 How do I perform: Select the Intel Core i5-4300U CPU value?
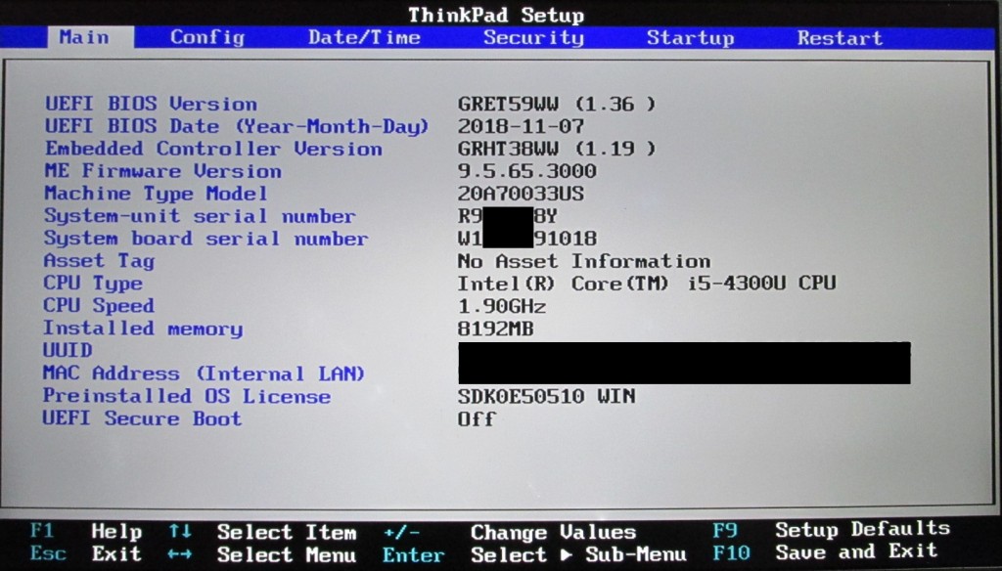click(x=647, y=283)
